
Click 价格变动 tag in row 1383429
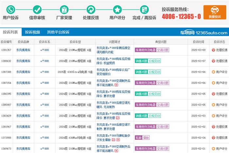click(x=154, y=116)
